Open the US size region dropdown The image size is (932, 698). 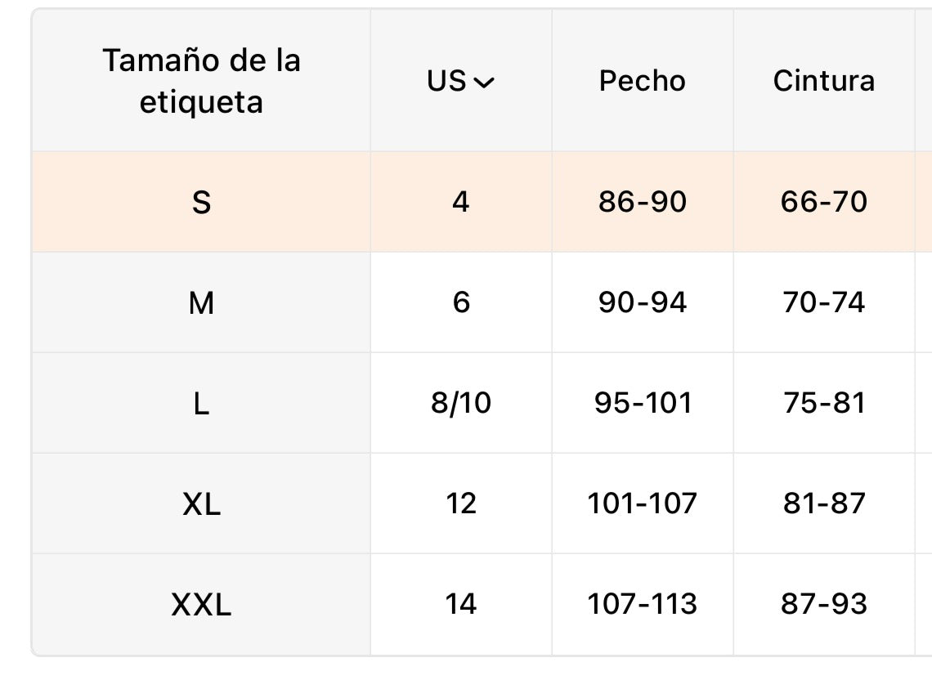pos(460,81)
